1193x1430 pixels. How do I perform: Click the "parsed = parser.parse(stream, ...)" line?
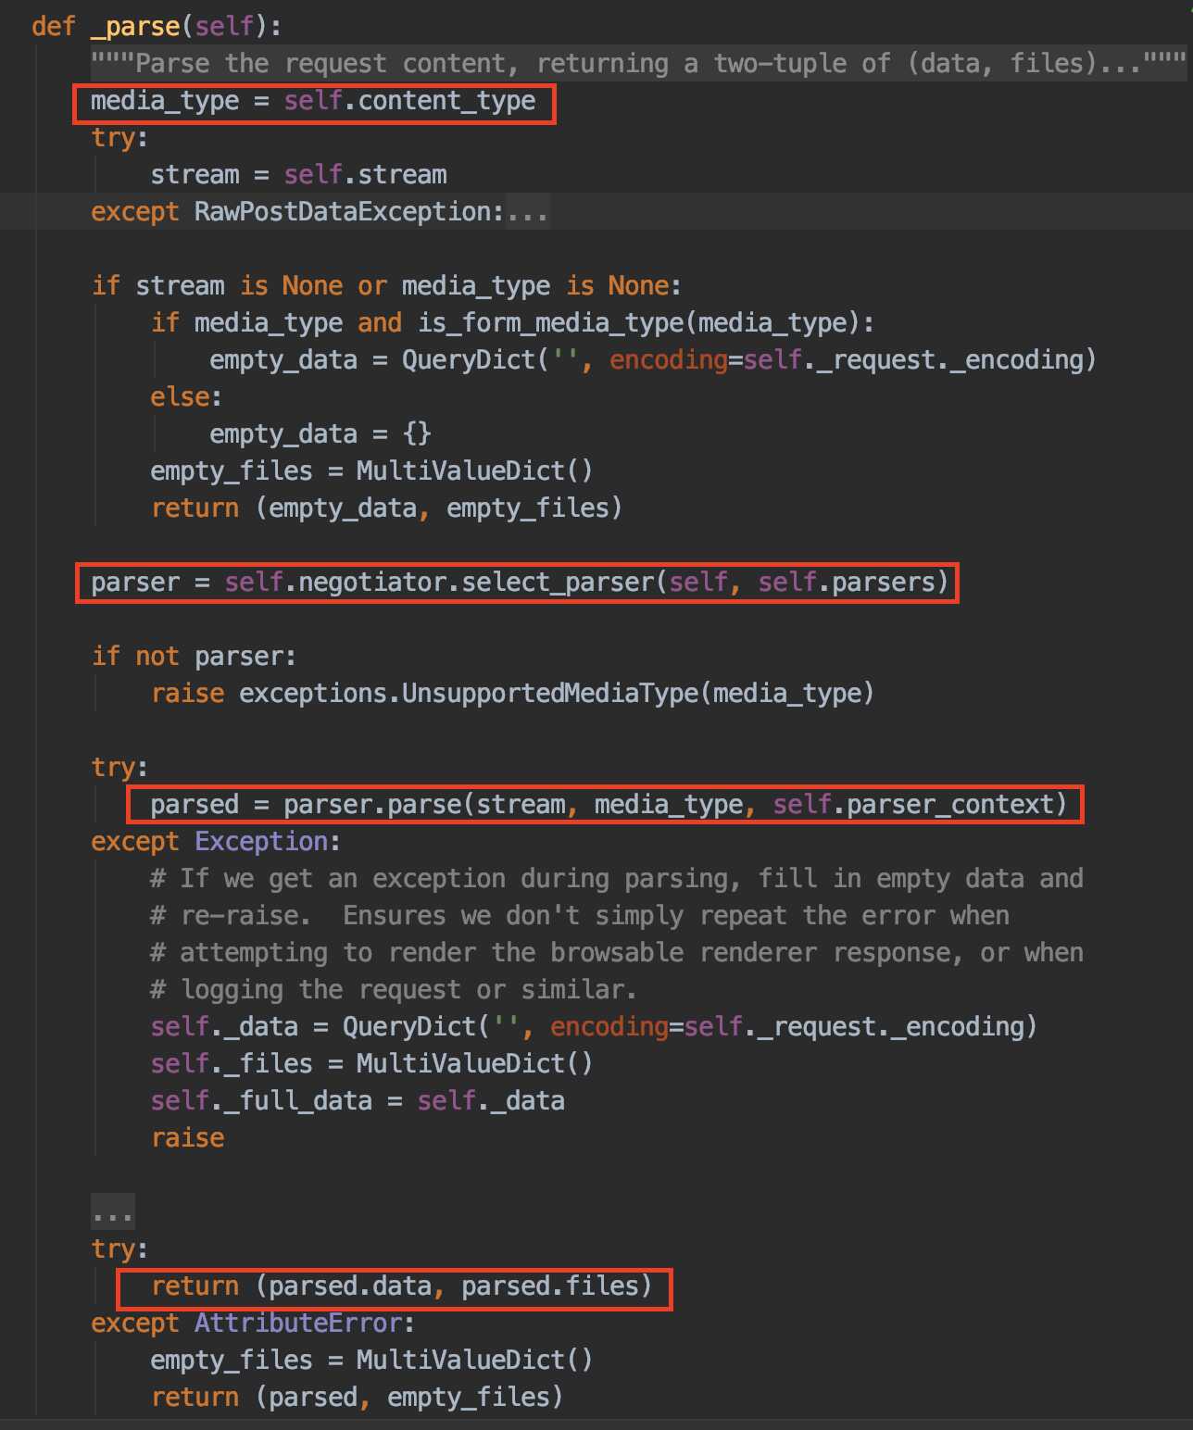(609, 805)
